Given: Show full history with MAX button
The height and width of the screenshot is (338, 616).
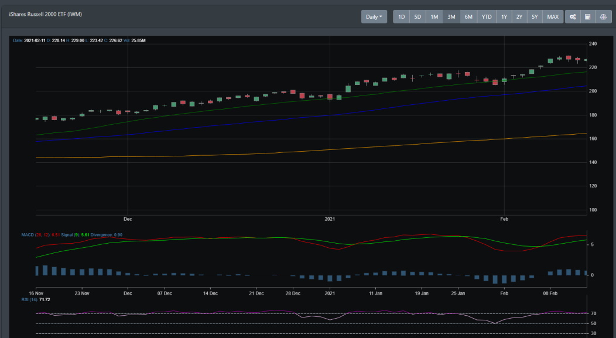Looking at the screenshot, I should click(553, 17).
